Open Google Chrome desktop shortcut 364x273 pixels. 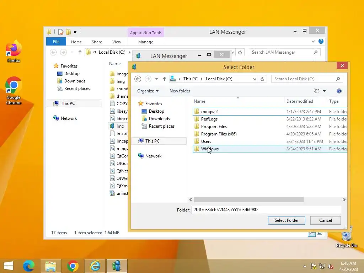[14, 91]
